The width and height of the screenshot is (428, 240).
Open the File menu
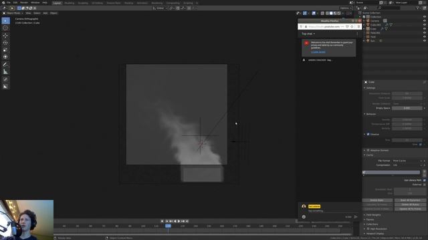9,3
